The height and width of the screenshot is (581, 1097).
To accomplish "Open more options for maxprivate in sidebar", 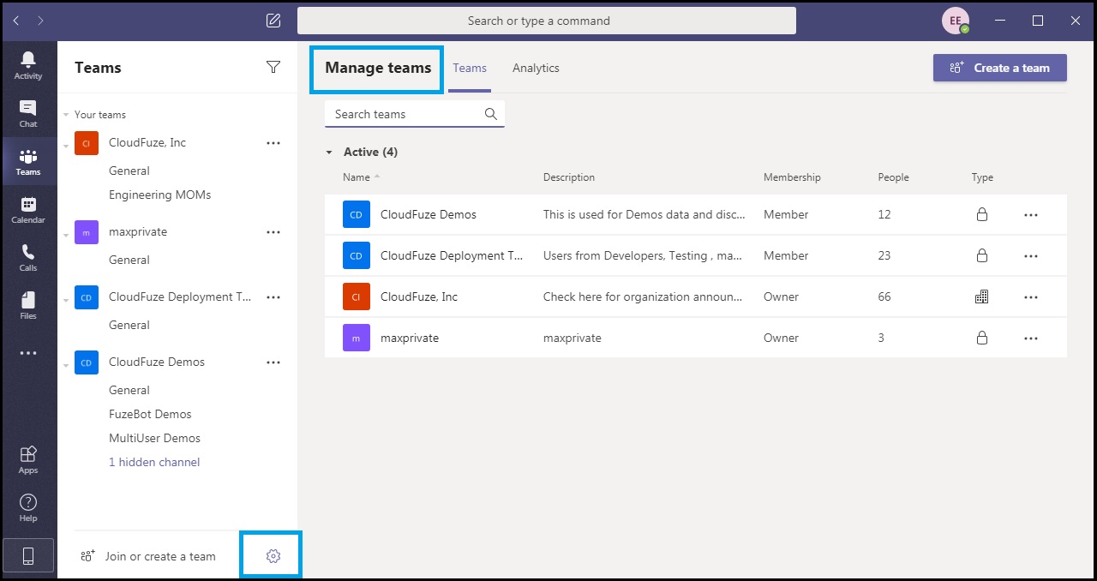I will (273, 232).
